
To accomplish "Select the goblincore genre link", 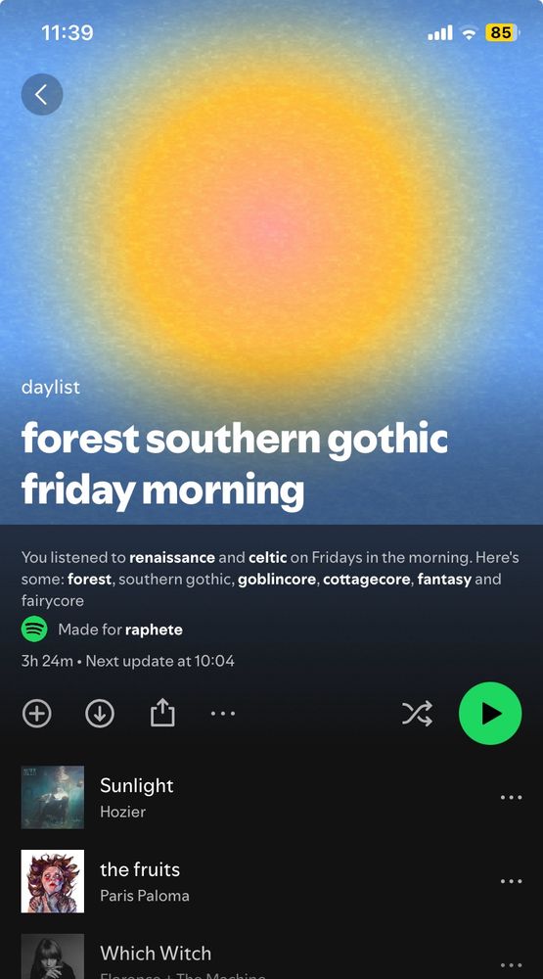I will (x=277, y=580).
